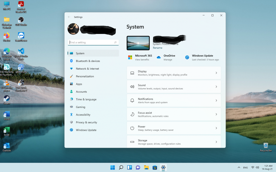Viewport: 276px width, 172px height.
Task: Open File Explorer from the taskbar
Action: [146, 167]
